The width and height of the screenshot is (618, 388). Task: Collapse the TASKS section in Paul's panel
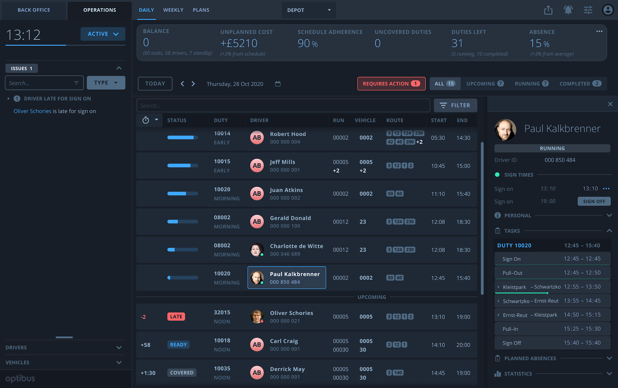[x=609, y=231]
